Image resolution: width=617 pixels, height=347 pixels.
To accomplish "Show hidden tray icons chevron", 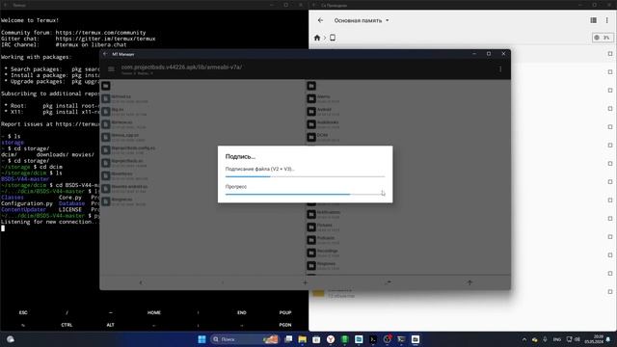I will 524,339.
